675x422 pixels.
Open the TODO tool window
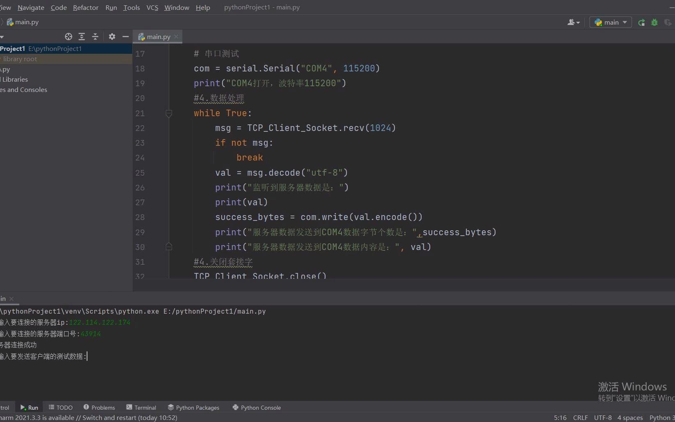coord(61,408)
